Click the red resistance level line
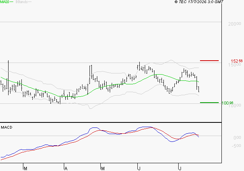This screenshot has width=244, height=171. (x=209, y=61)
